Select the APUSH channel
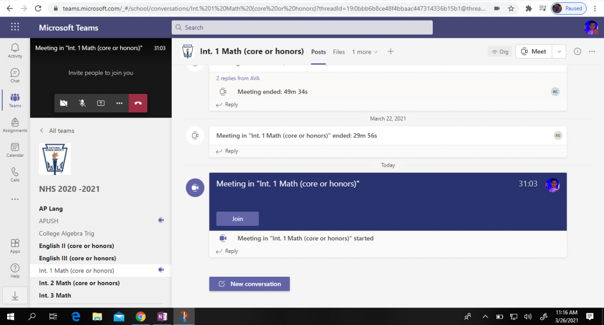Image resolution: width=604 pixels, height=325 pixels. (49, 221)
